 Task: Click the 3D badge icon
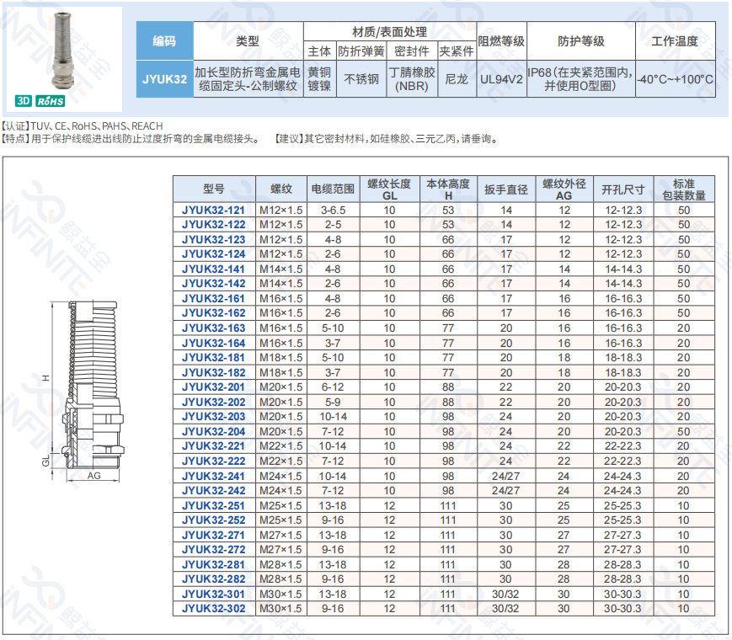click(24, 101)
